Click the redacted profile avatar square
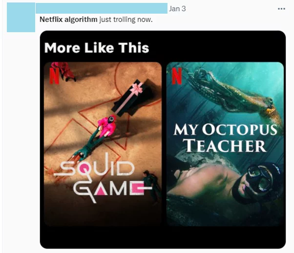Image resolution: width=294 pixels, height=253 pixels. 21,17
